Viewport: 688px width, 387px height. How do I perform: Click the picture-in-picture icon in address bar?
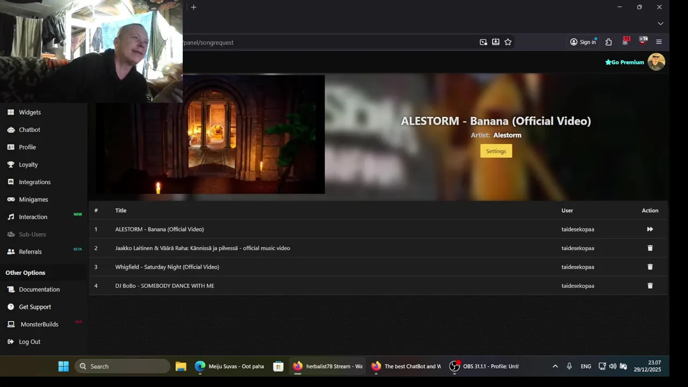pyautogui.click(x=483, y=42)
